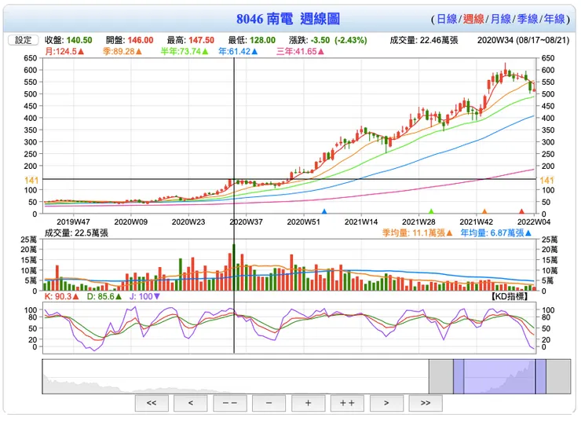Jump to latest data with >> button
This screenshot has height=421, width=581.
pos(426,403)
